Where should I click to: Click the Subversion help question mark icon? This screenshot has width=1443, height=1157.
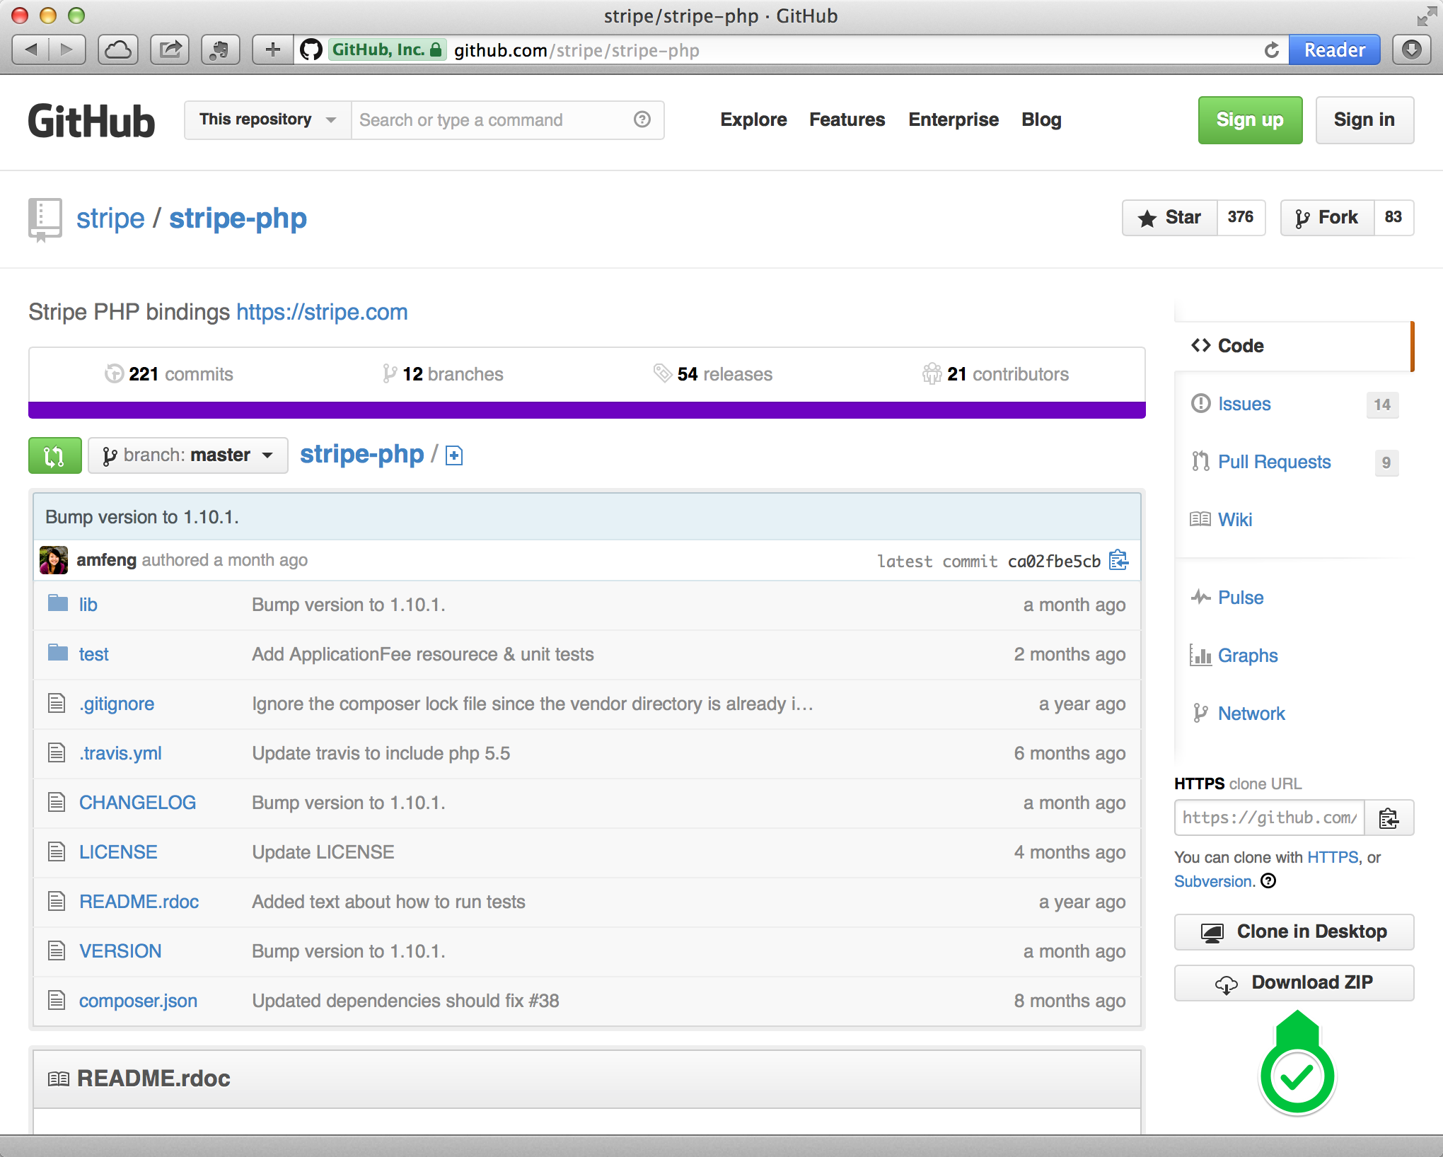[x=1269, y=880]
